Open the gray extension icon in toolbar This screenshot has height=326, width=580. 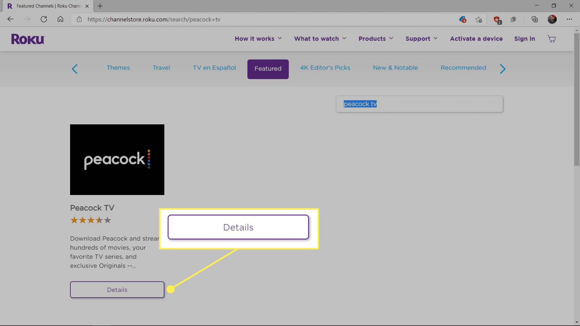tap(513, 20)
